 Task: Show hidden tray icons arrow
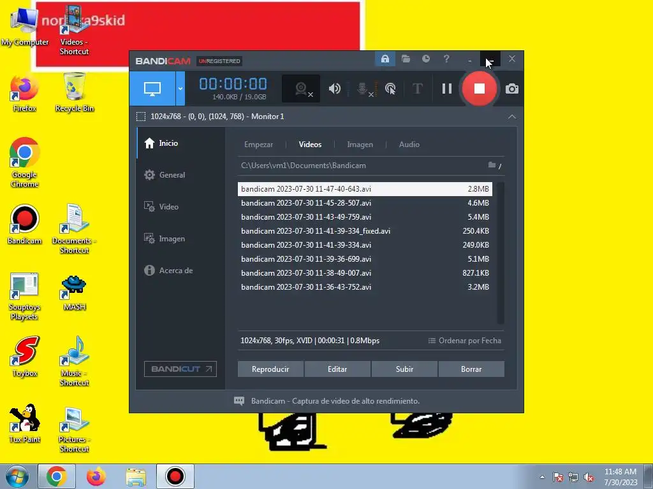pyautogui.click(x=542, y=478)
